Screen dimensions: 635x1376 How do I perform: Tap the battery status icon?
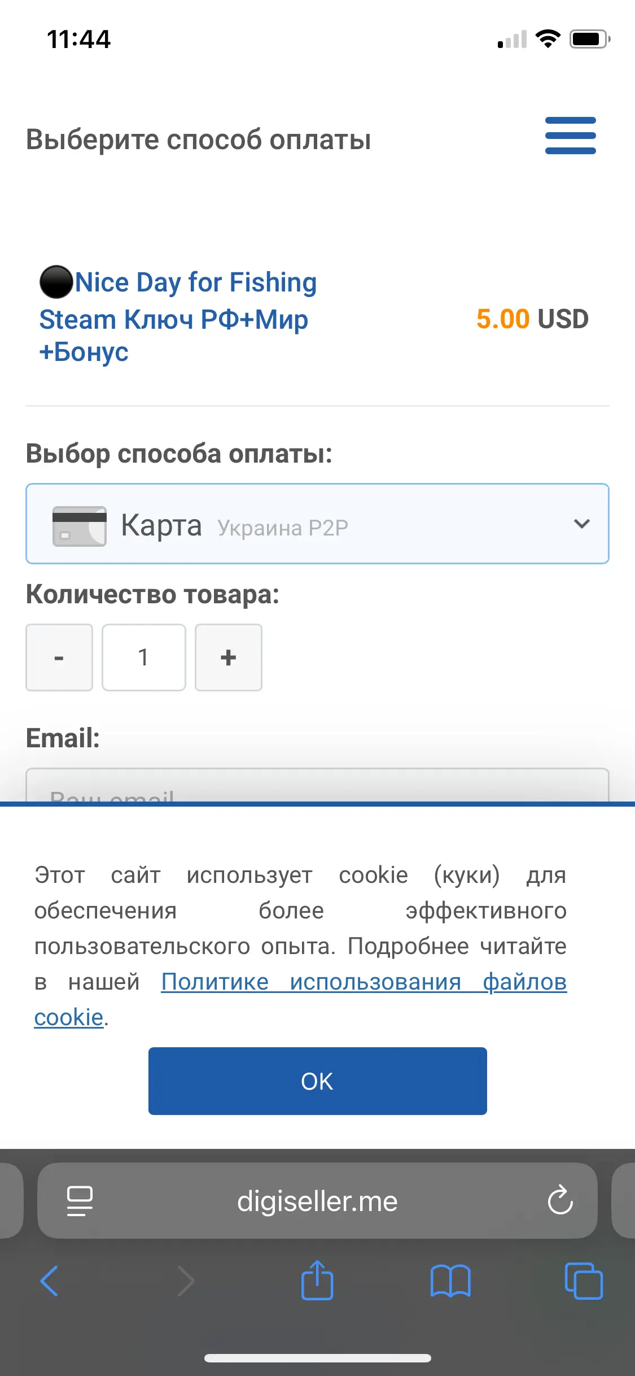coord(590,39)
